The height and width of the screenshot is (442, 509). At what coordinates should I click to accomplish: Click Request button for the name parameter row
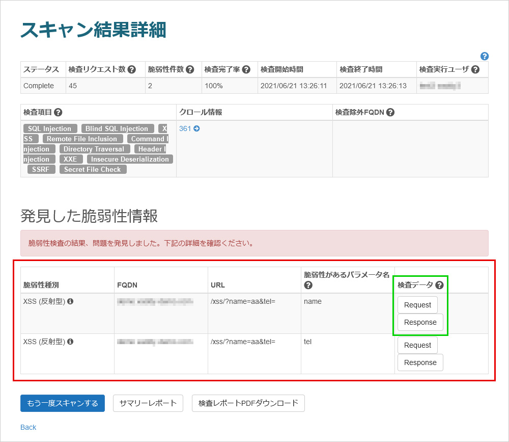(x=417, y=305)
